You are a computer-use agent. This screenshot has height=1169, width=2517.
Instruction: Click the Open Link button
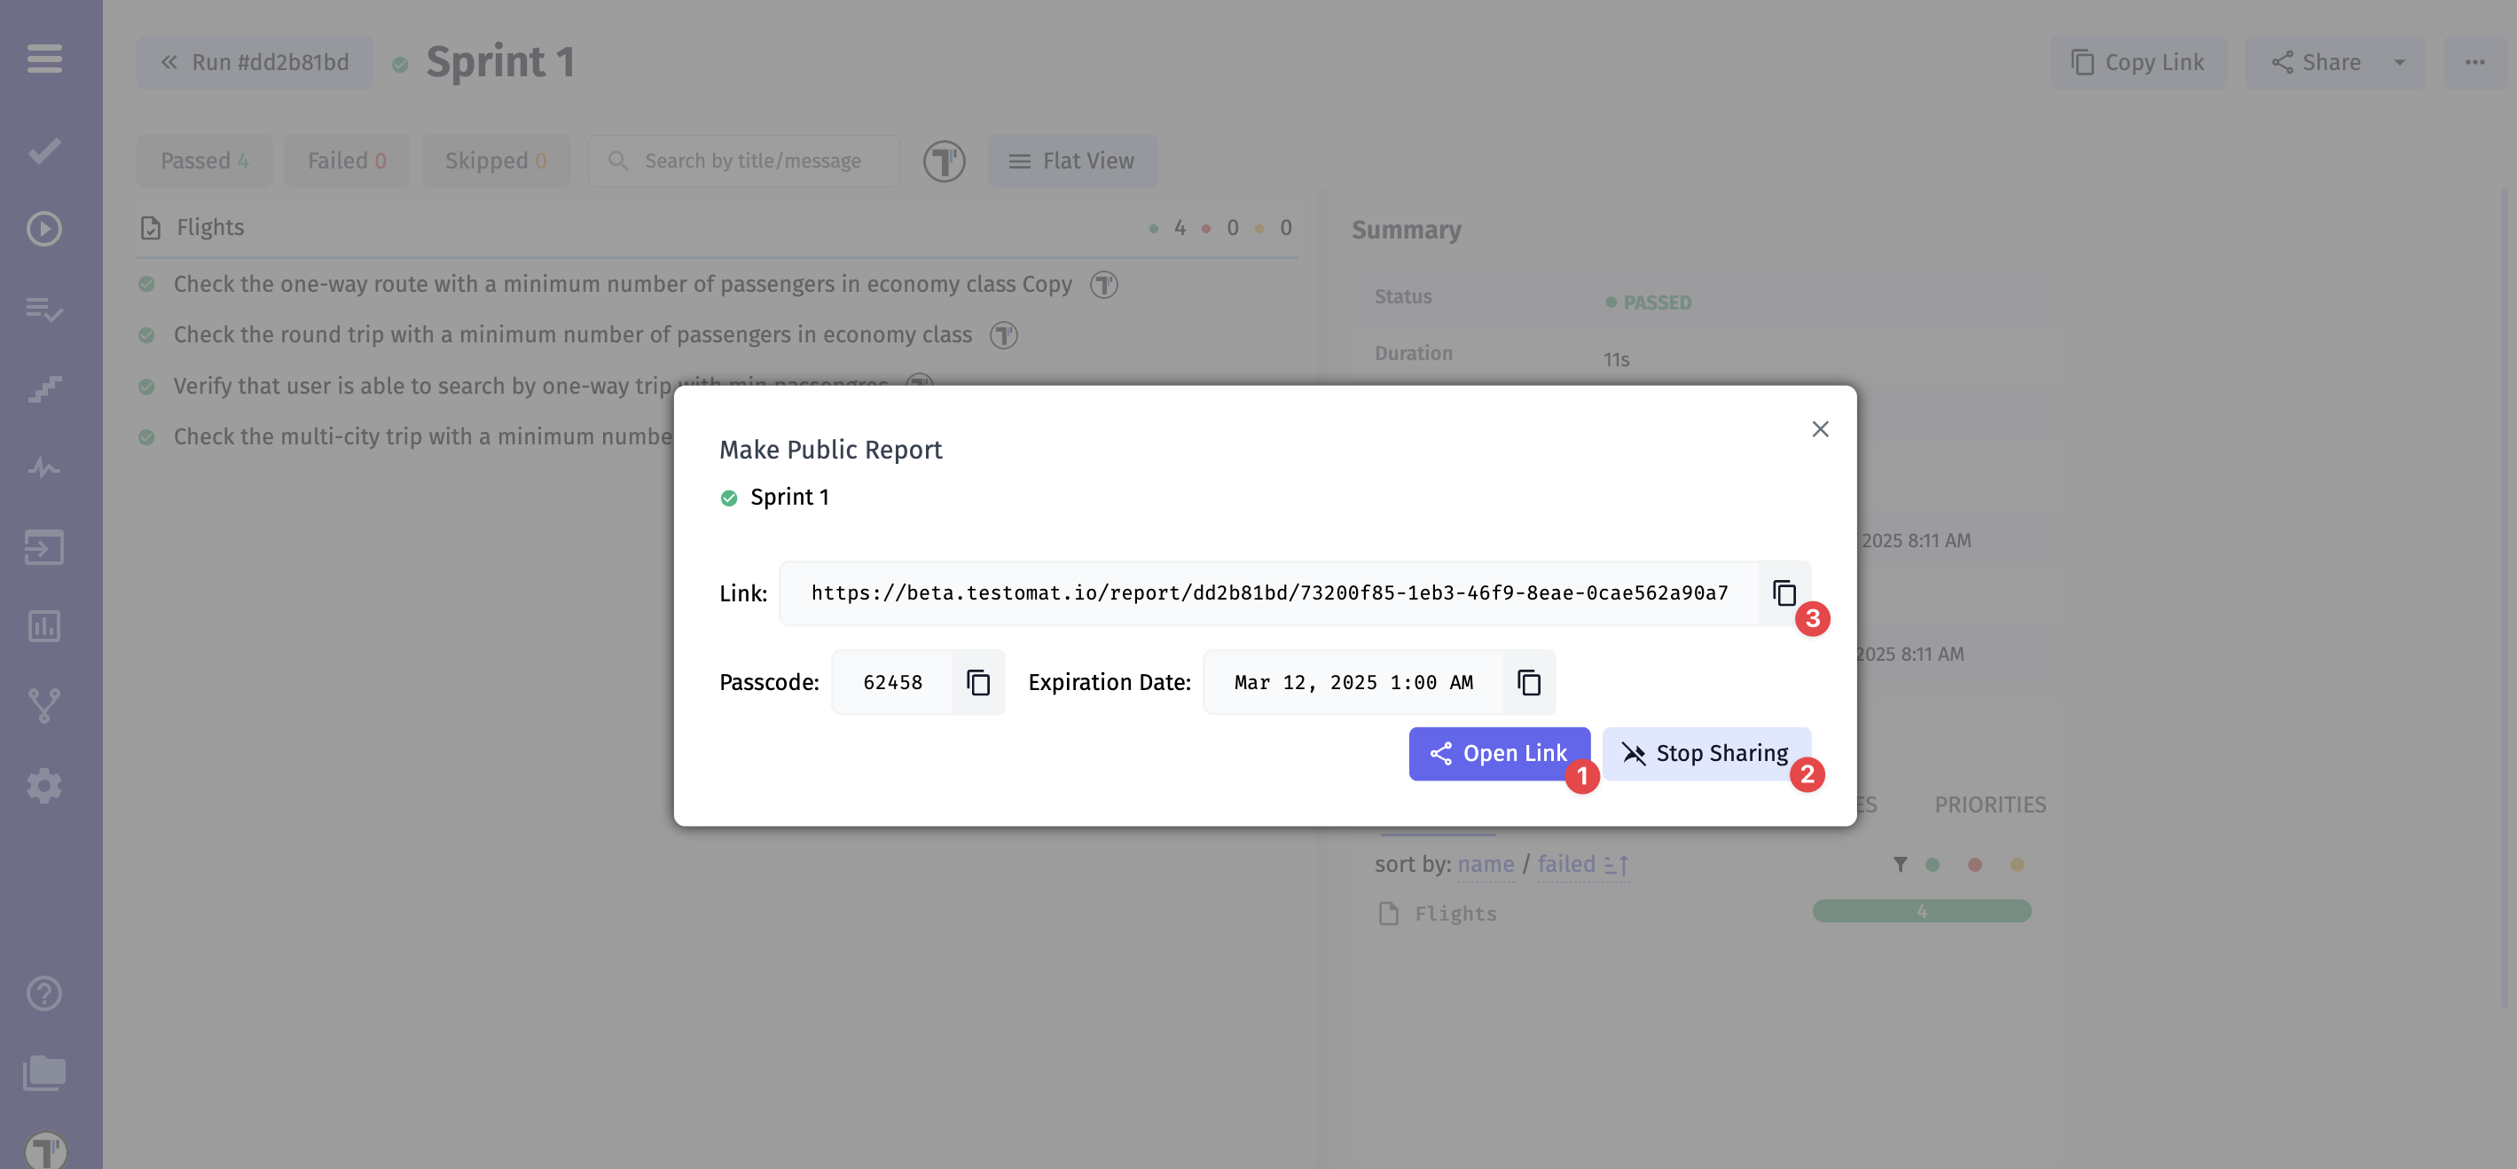[1500, 753]
